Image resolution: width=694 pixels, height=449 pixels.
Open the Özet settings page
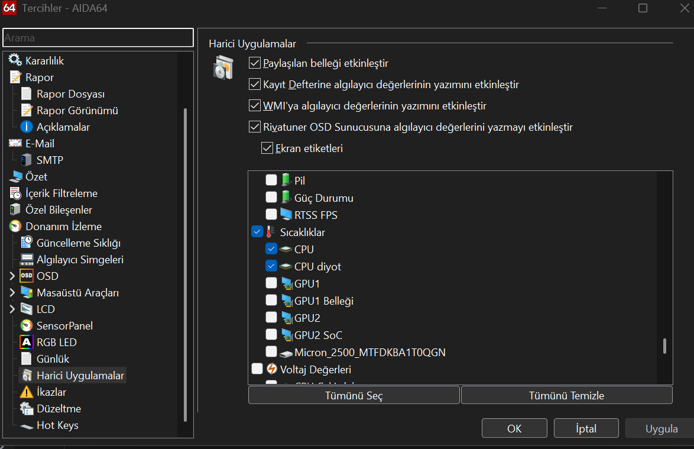pyautogui.click(x=36, y=177)
